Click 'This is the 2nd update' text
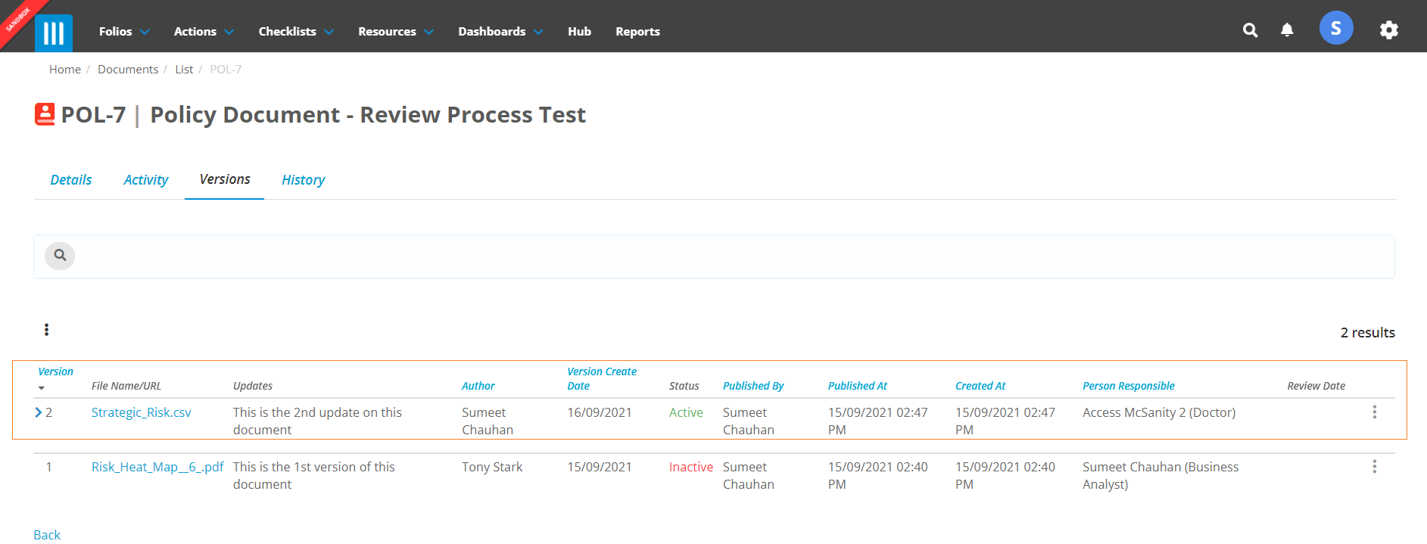This screenshot has height=544, width=1427. [317, 421]
